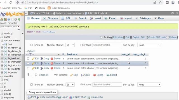
Task: Click the upper Search this table field
Action: (x=107, y=45)
